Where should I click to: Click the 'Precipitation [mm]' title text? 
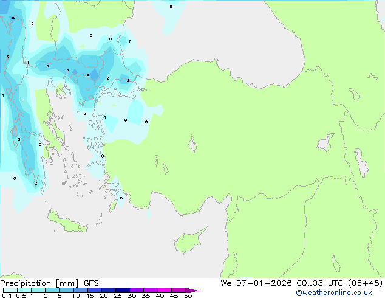pyautogui.click(x=39, y=283)
